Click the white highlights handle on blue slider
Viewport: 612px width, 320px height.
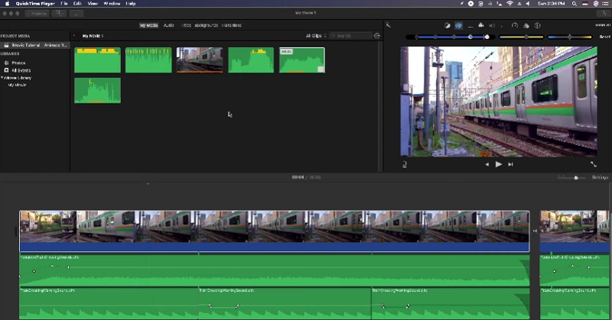(487, 37)
